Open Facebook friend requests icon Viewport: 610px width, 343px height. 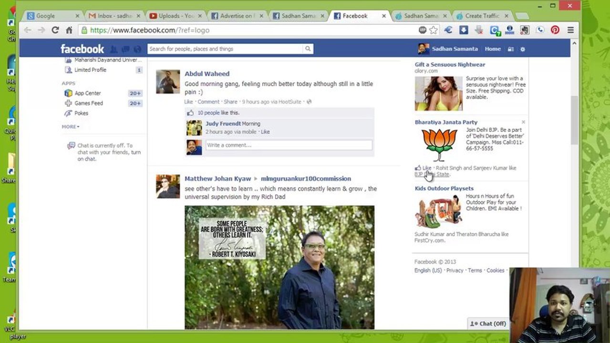[114, 49]
